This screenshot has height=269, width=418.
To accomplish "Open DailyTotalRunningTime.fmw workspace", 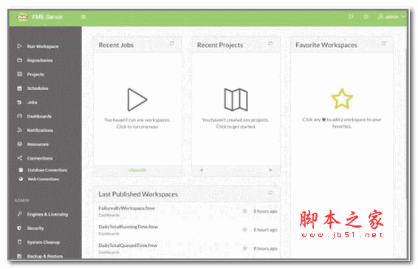I will coord(129,227).
